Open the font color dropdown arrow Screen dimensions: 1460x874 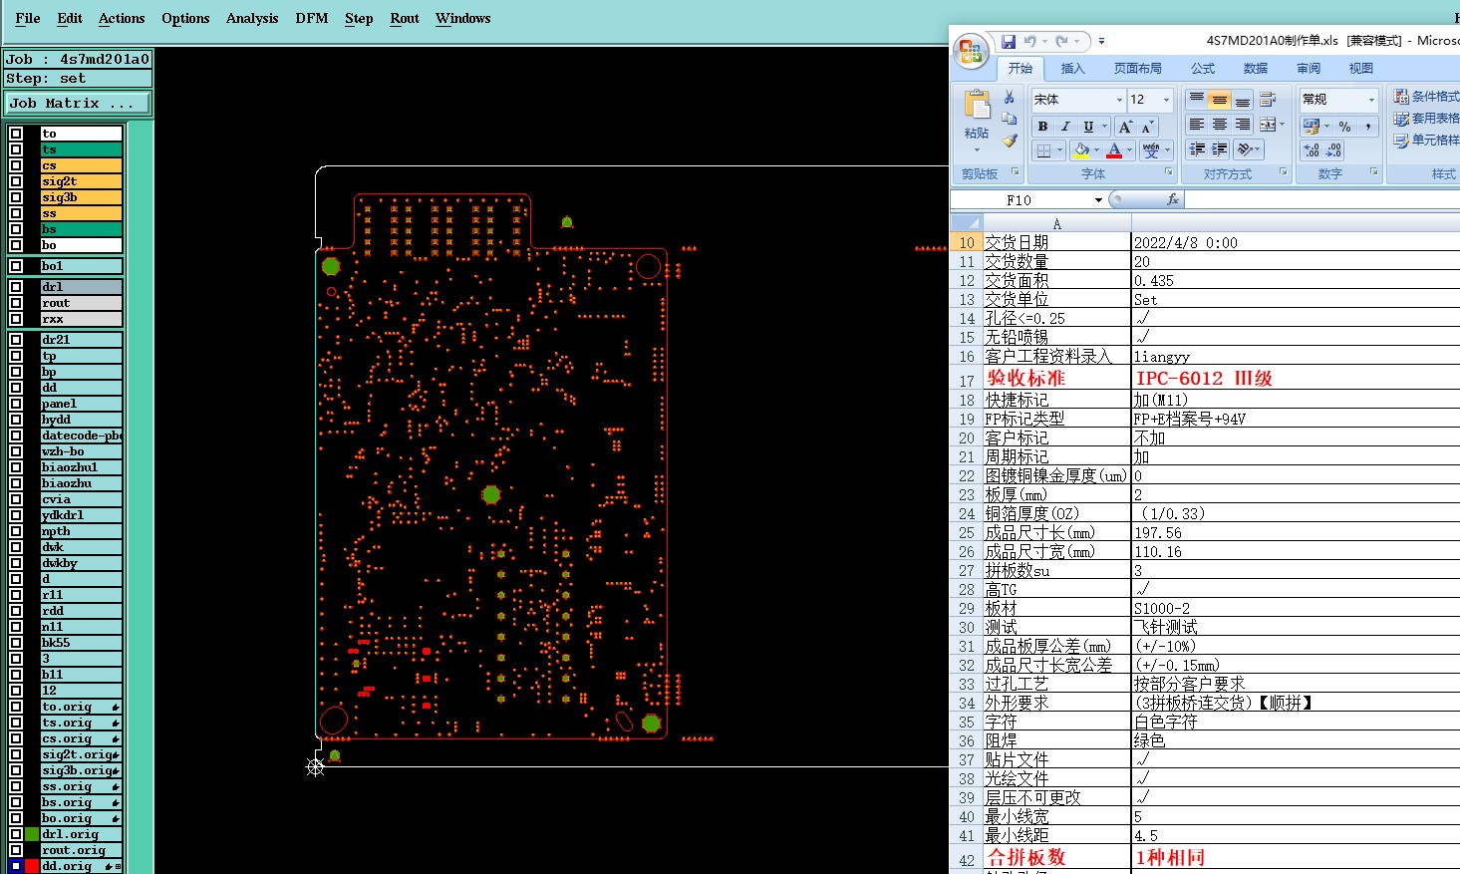tap(1129, 150)
